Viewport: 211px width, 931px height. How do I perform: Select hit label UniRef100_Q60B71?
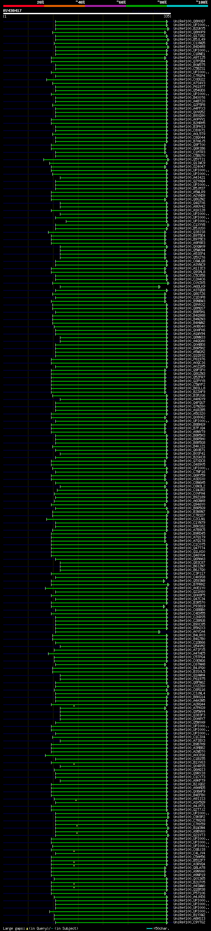pyautogui.click(x=189, y=450)
